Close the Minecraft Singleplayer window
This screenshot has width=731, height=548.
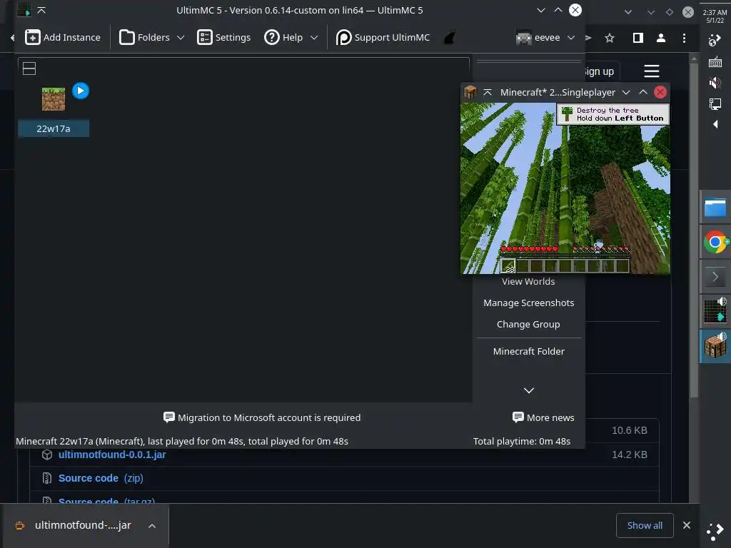660,92
